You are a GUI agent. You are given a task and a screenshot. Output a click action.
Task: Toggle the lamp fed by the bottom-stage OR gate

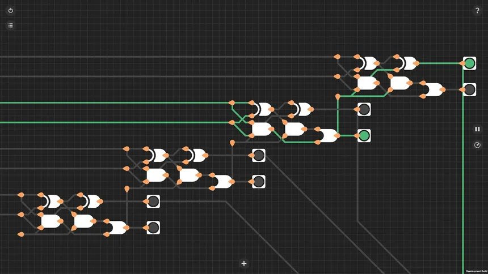(153, 228)
